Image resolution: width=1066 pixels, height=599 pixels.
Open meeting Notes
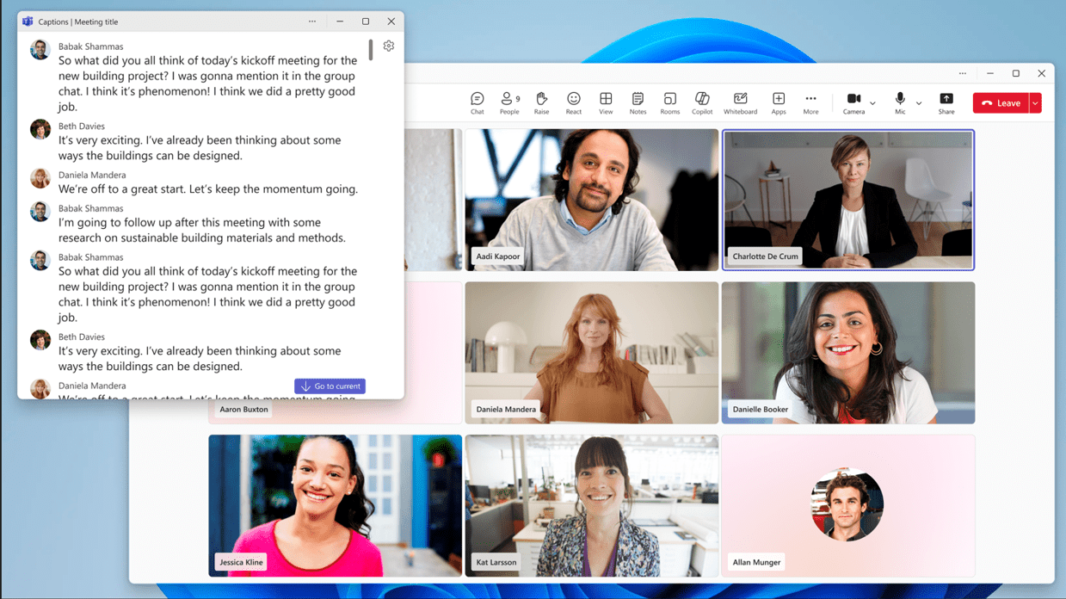click(x=638, y=103)
